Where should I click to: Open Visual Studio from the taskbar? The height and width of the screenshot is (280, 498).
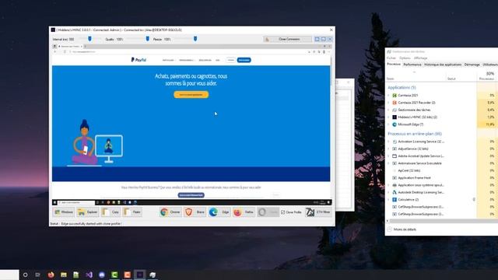tap(89, 275)
